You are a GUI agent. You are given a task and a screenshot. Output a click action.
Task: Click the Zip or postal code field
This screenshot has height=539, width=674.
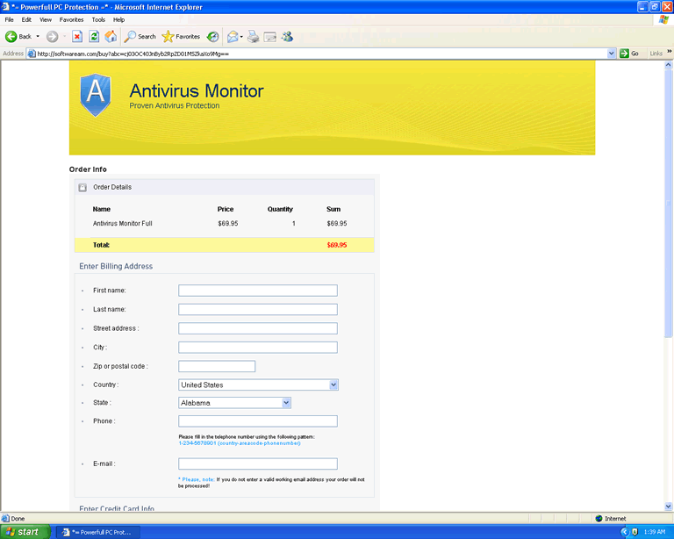point(217,366)
